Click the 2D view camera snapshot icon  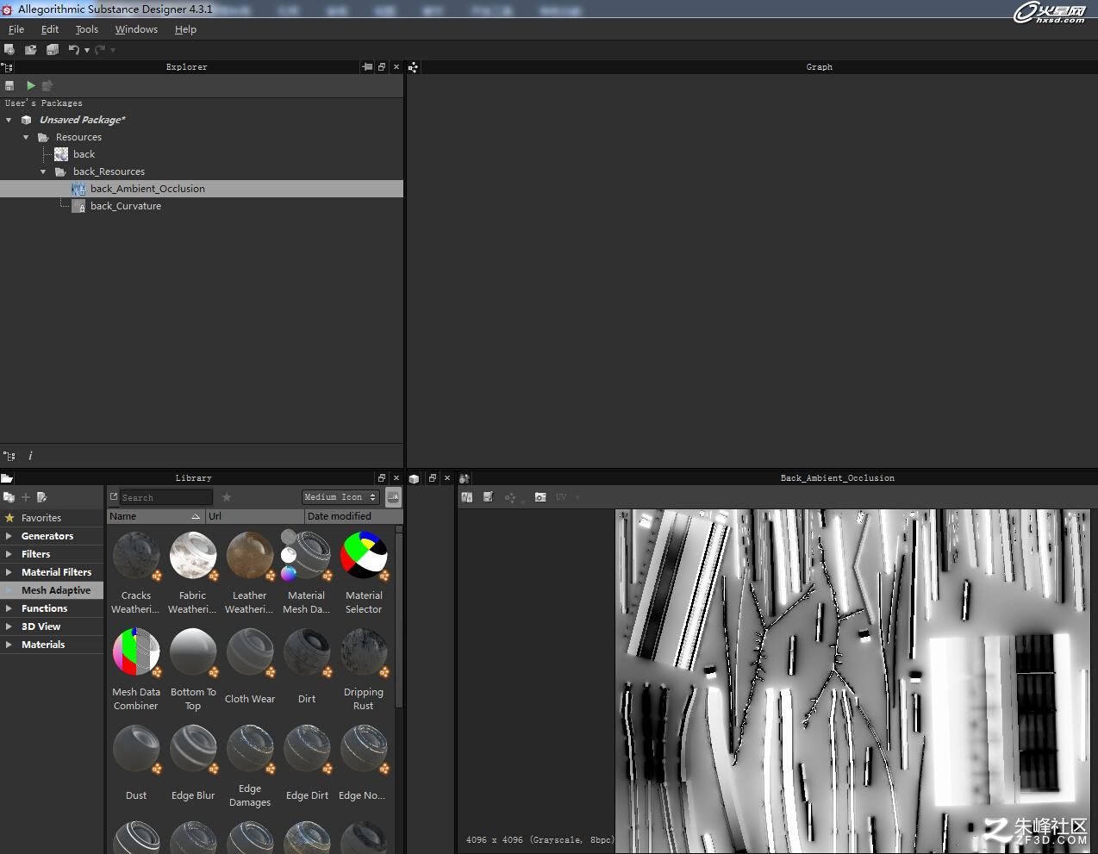pyautogui.click(x=540, y=497)
